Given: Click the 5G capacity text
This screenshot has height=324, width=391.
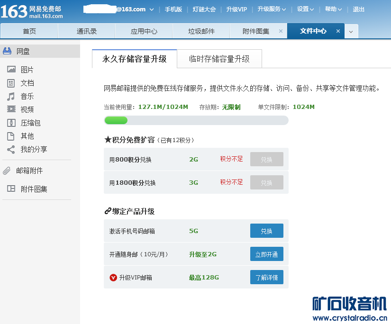Looking at the screenshot, I should [193, 231].
